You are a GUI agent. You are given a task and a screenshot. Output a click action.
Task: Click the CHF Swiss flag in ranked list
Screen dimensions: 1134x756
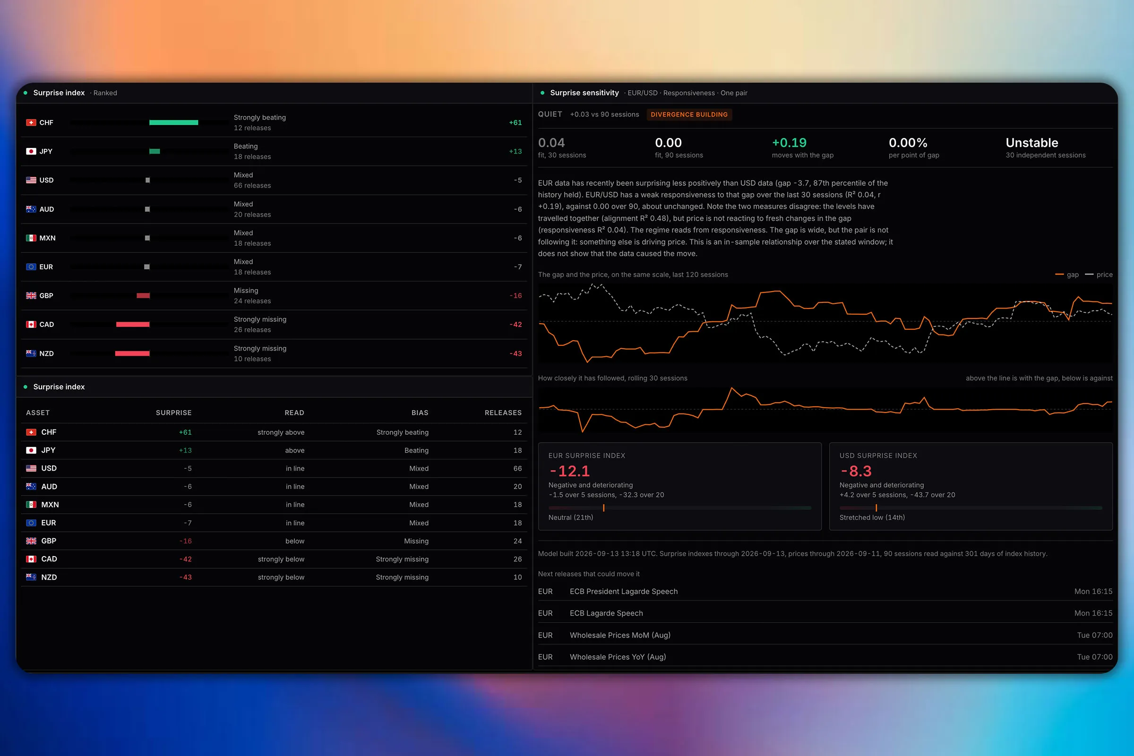click(x=31, y=122)
